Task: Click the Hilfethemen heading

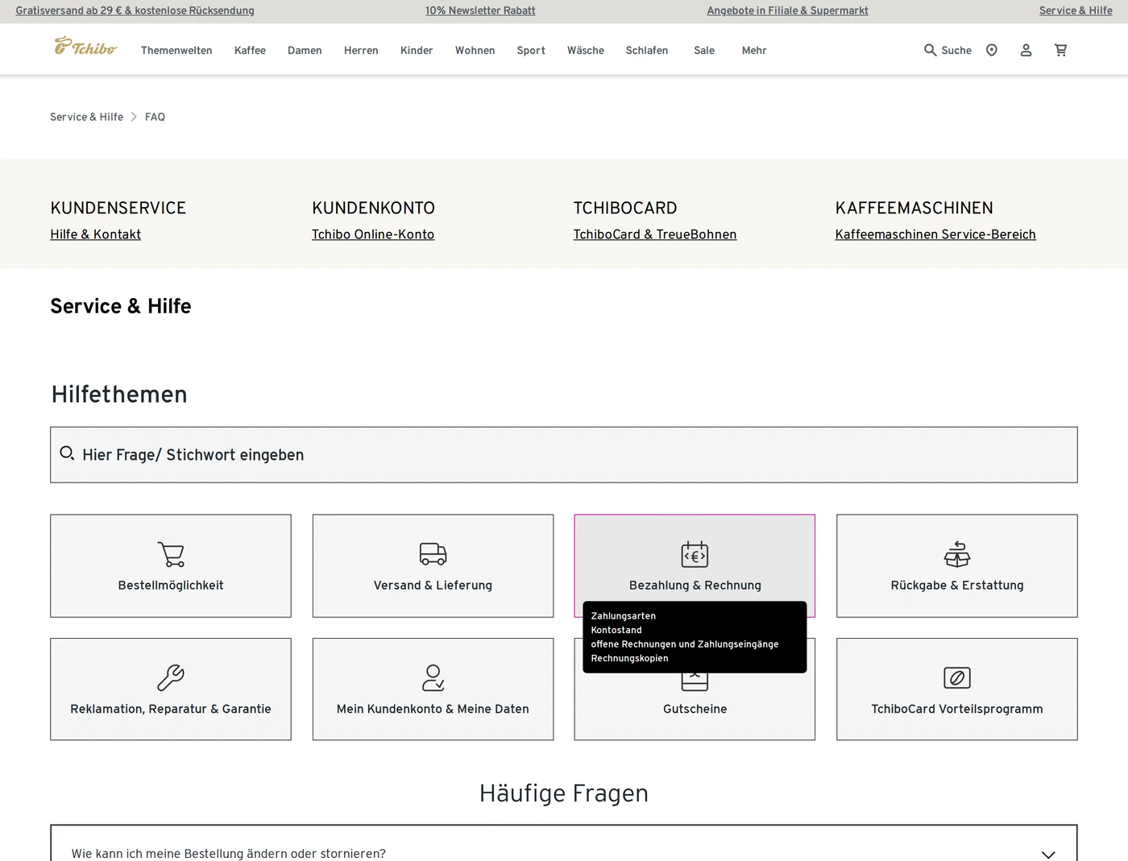Action: tap(119, 394)
